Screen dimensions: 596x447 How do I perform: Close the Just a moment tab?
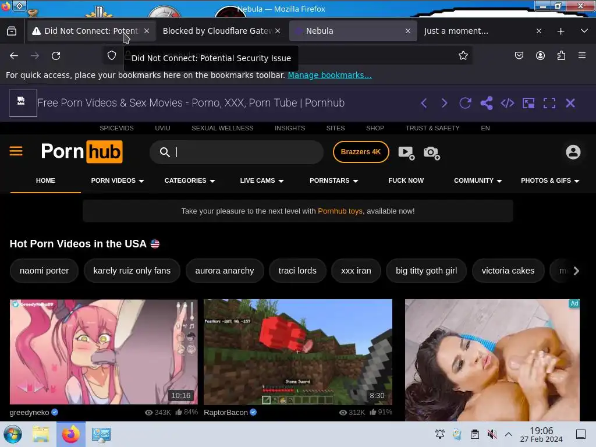538,31
